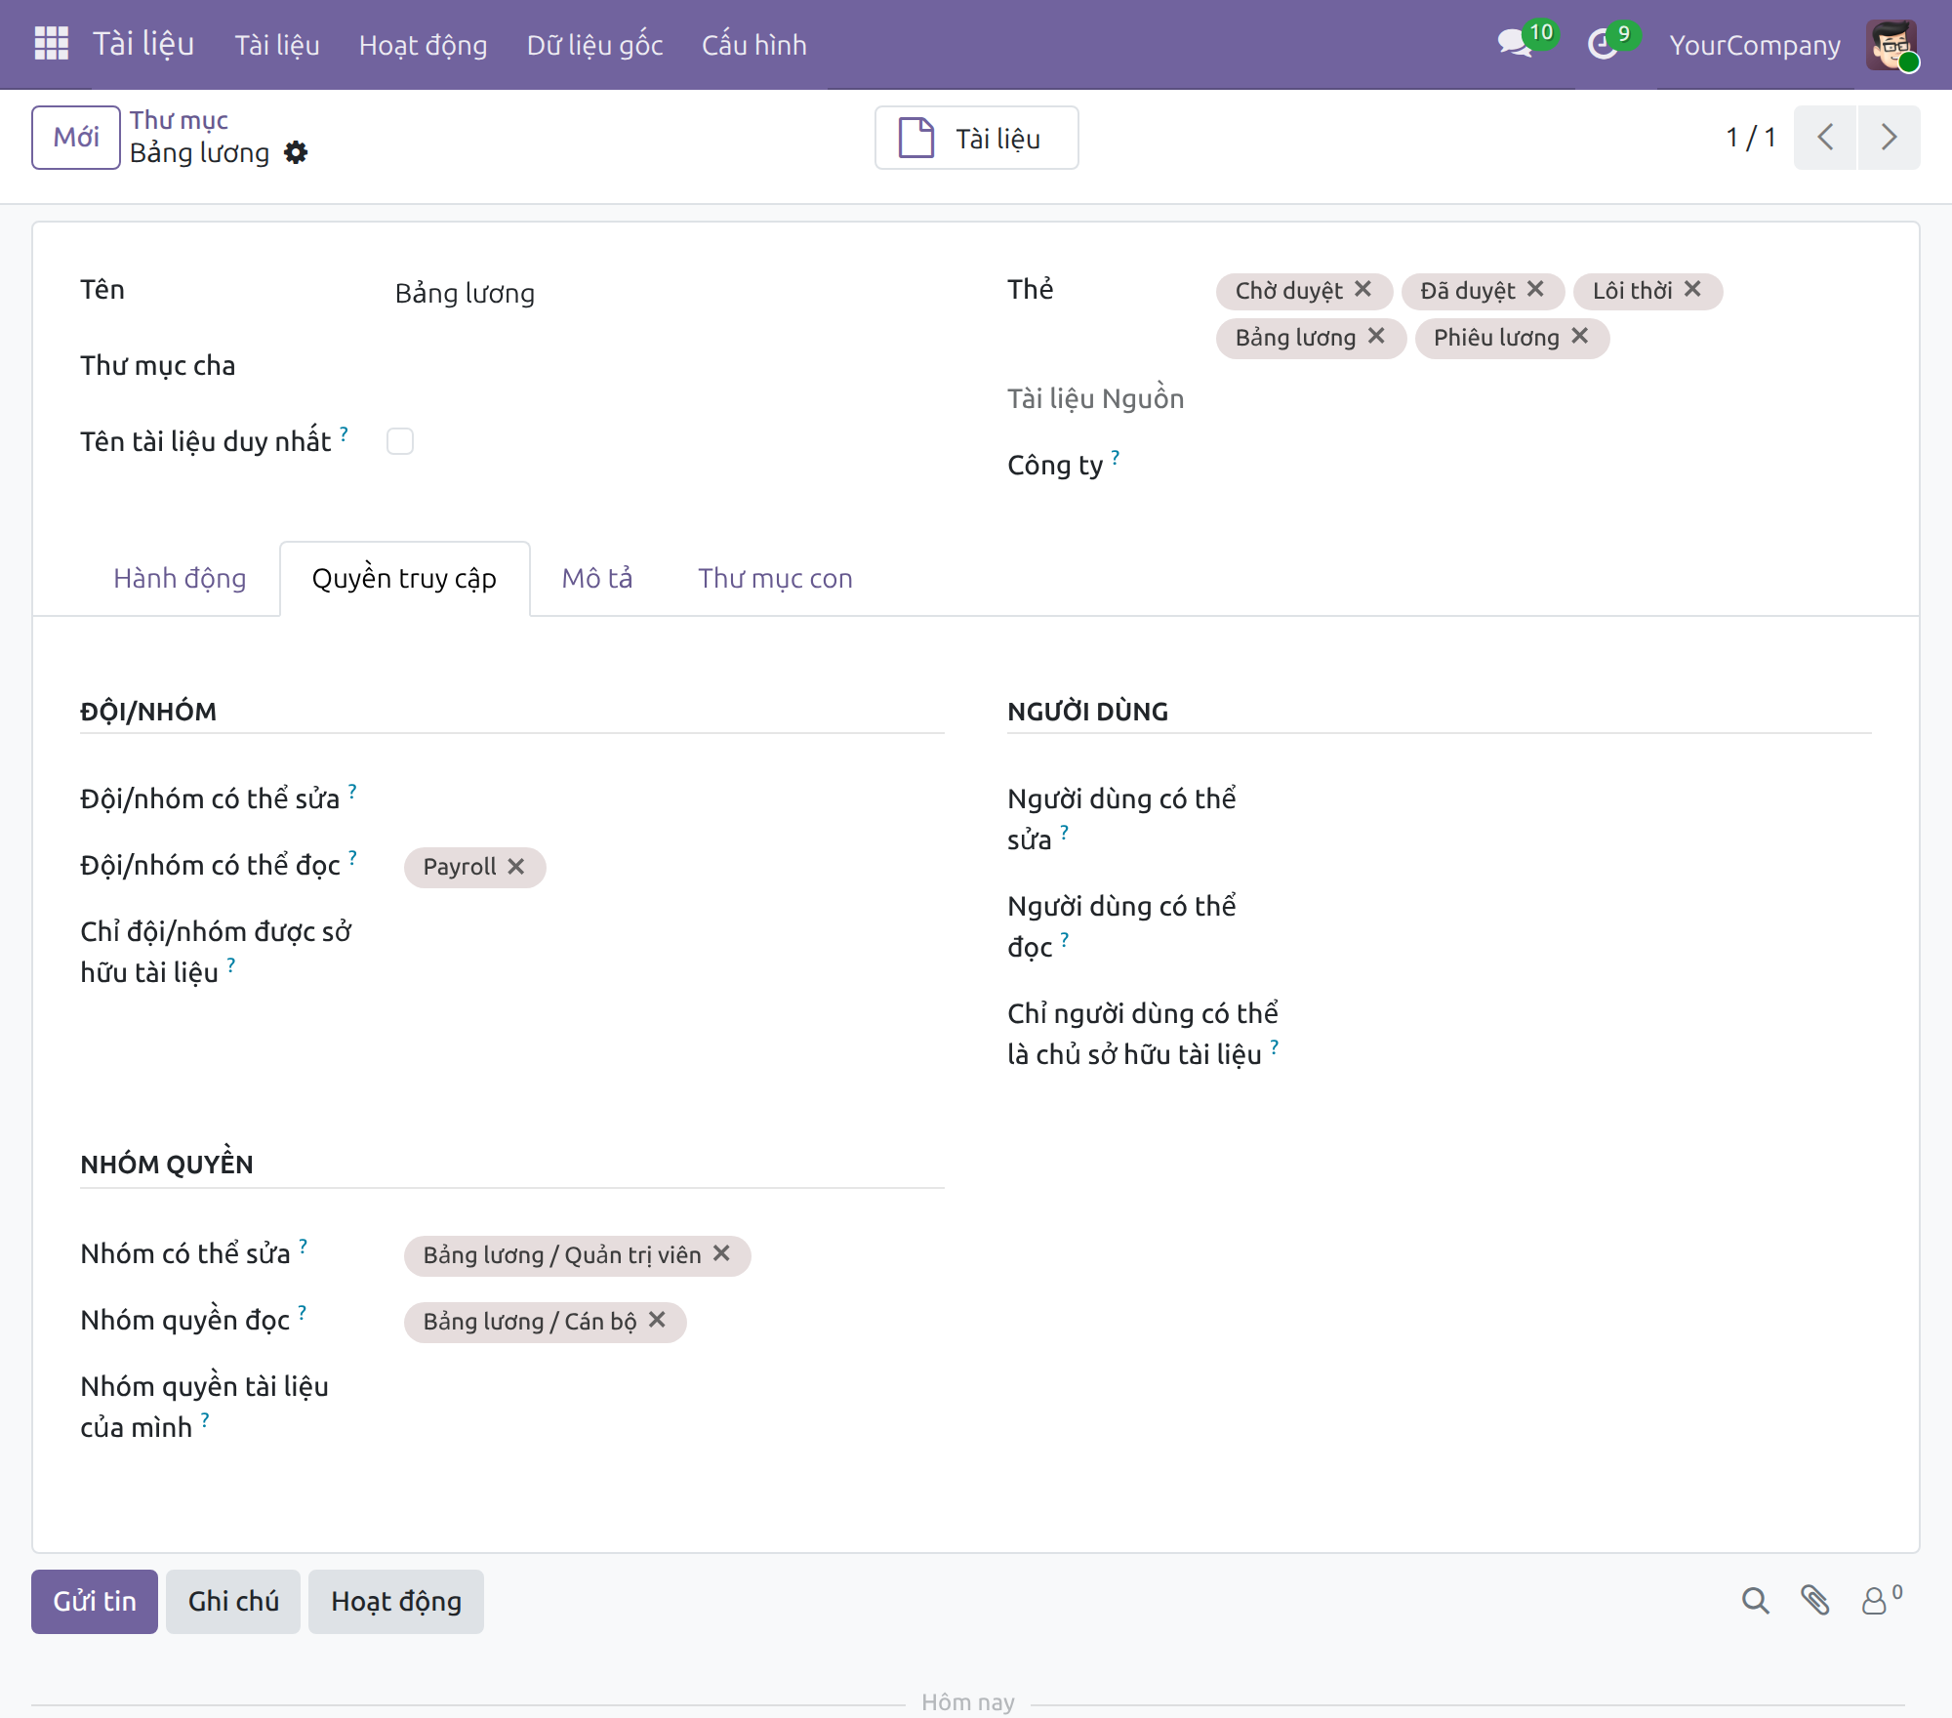Show followers icon in the chatter
The width and height of the screenshot is (1952, 1718).
1881,1601
